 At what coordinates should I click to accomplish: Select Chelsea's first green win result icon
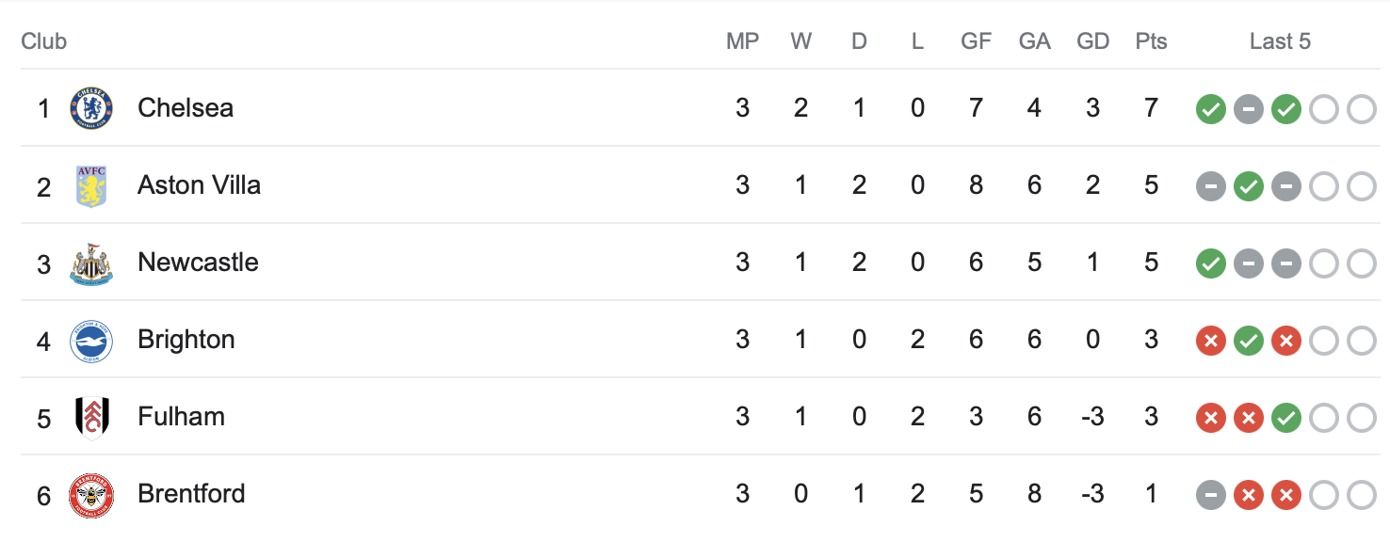[1211, 110]
